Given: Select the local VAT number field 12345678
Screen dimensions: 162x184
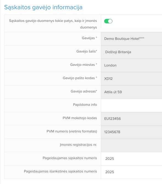Looking at the screenshot, I should (131, 132).
